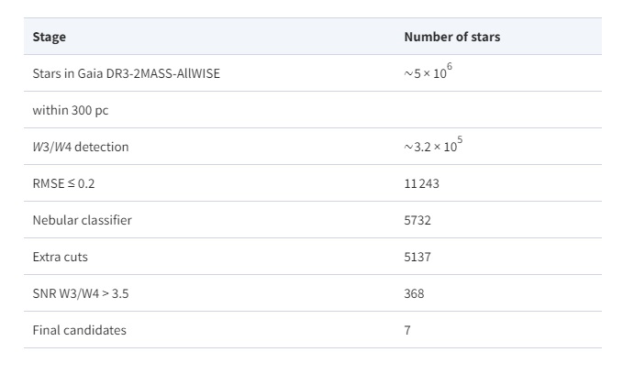623x374 pixels.
Task: Click the "Number of stars" column header
Action: (451, 37)
